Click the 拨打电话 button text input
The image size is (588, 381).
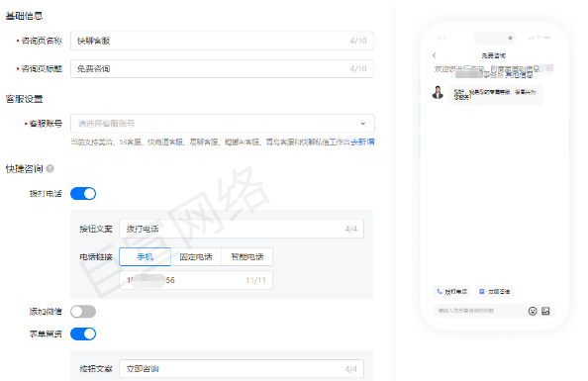tap(242, 229)
